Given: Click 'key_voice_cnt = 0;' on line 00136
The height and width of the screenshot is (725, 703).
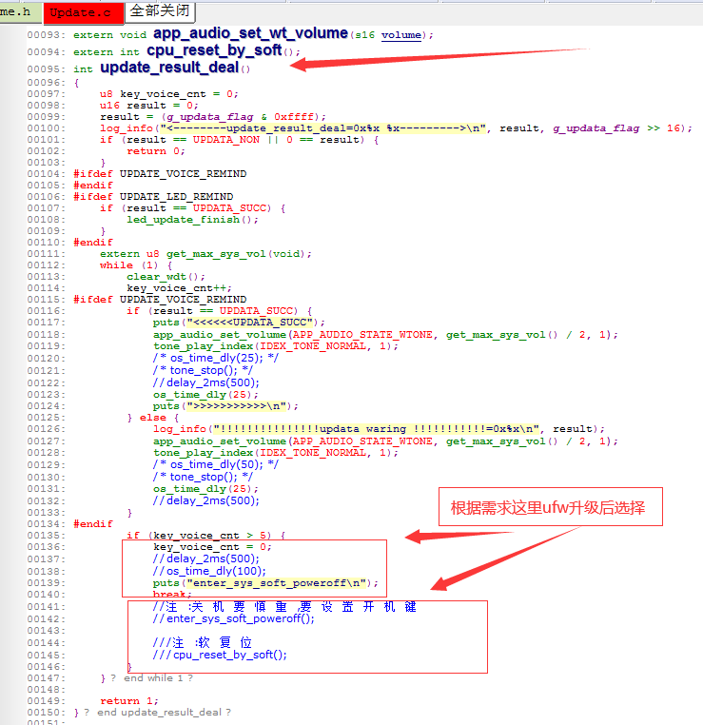Looking at the screenshot, I should (212, 547).
